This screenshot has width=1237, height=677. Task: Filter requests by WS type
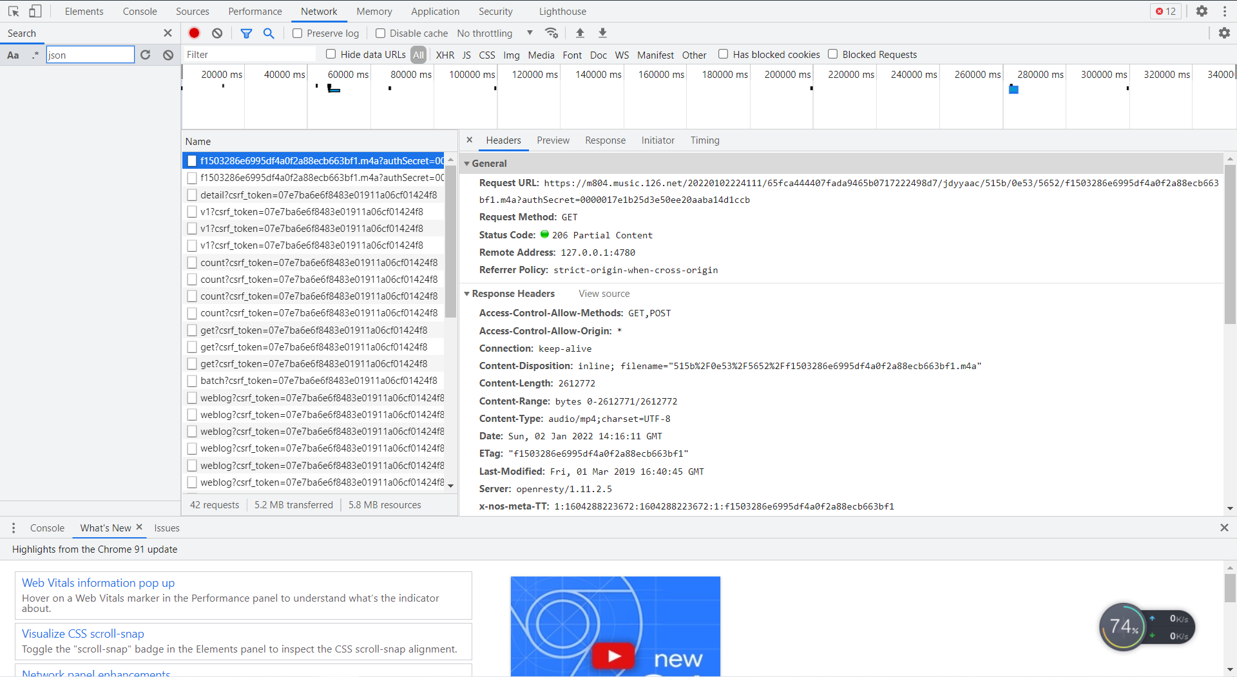click(622, 55)
